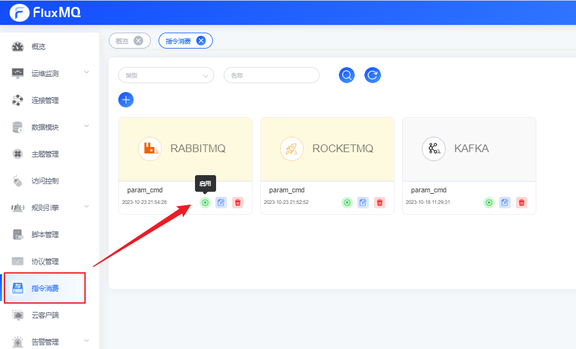Click param_cmd on the KAFKA card
576x349 pixels.
click(429, 190)
